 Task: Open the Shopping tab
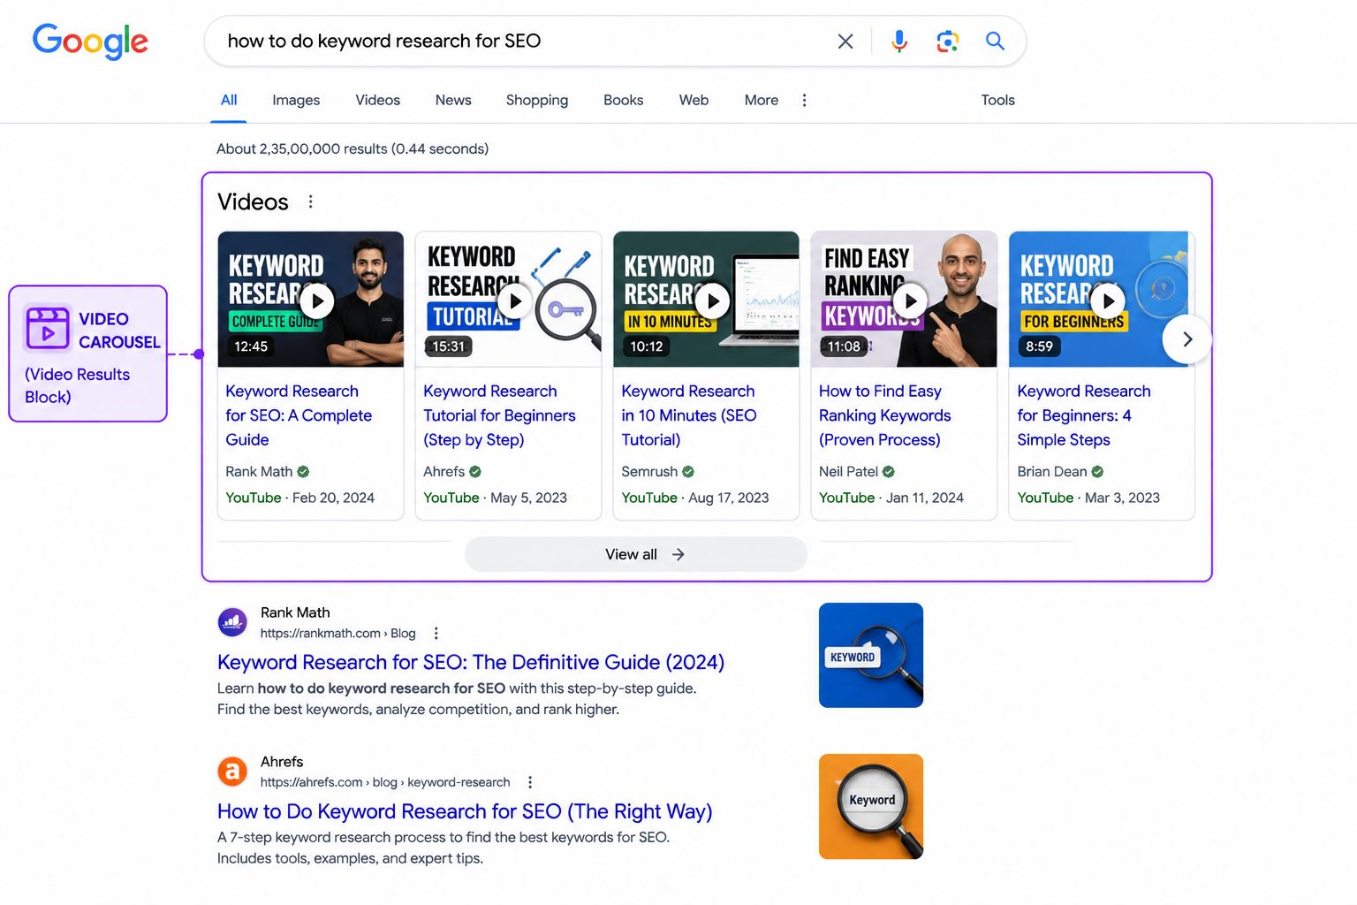537,100
